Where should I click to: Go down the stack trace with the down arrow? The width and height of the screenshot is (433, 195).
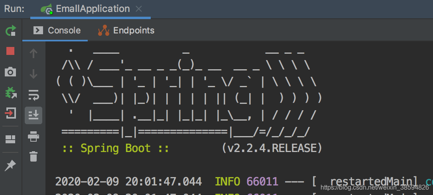click(x=33, y=74)
